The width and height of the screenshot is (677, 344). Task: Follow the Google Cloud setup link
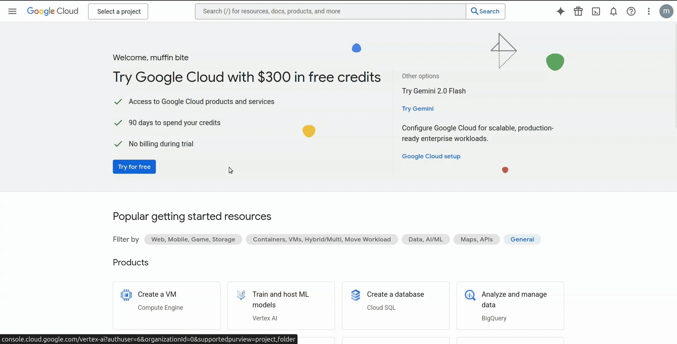click(431, 156)
